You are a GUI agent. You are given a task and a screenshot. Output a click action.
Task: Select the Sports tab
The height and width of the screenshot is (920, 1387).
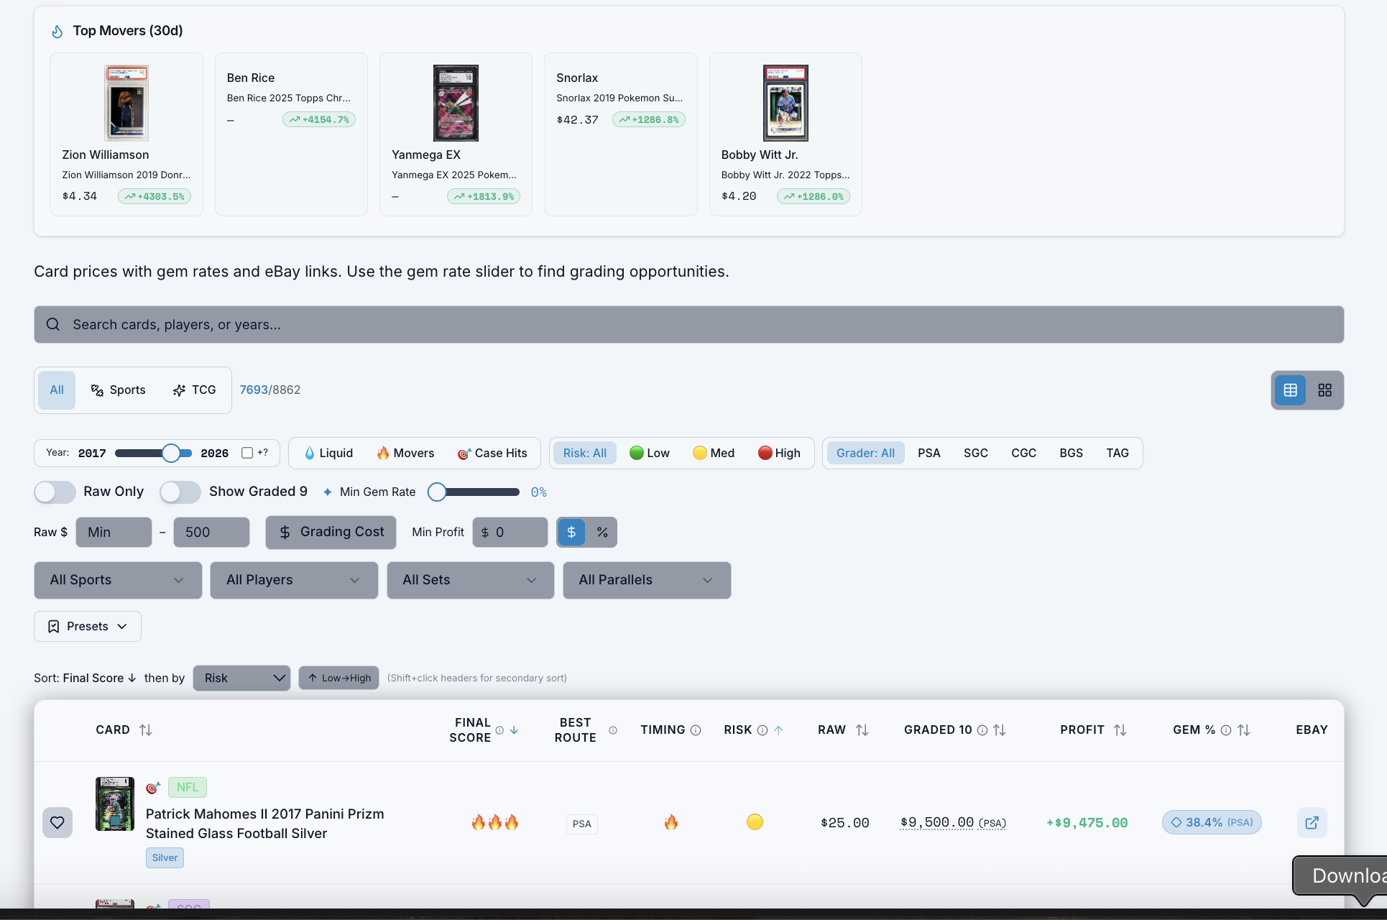(119, 390)
